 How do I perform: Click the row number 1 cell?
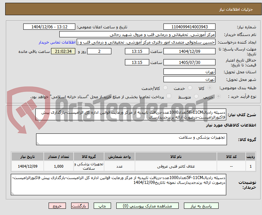coord(251,166)
